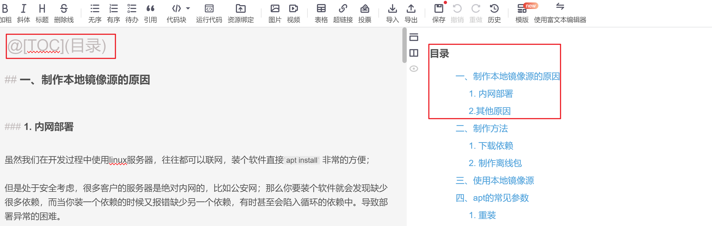Viewport: 712px width, 226px height.
Task: Insert a video (视频)
Action: 294,13
